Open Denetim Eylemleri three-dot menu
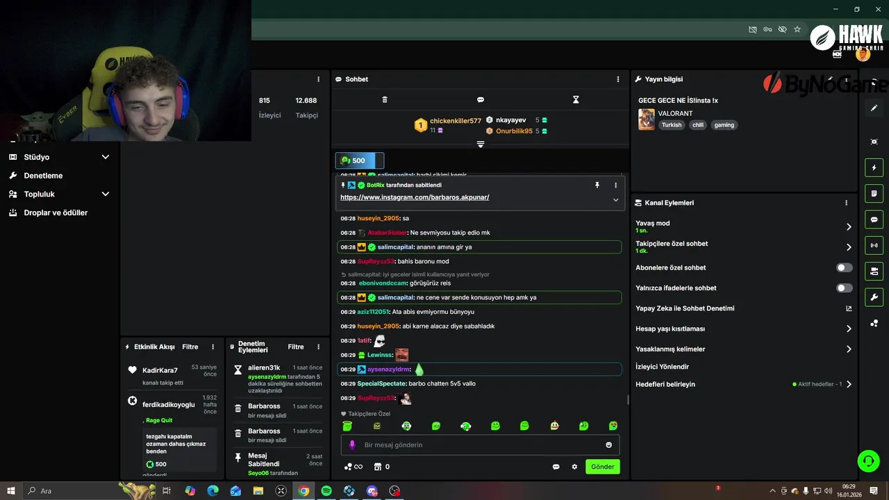 319,347
